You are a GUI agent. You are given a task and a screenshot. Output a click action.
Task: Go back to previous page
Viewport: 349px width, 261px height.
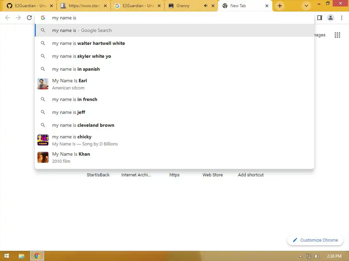pos(7,18)
